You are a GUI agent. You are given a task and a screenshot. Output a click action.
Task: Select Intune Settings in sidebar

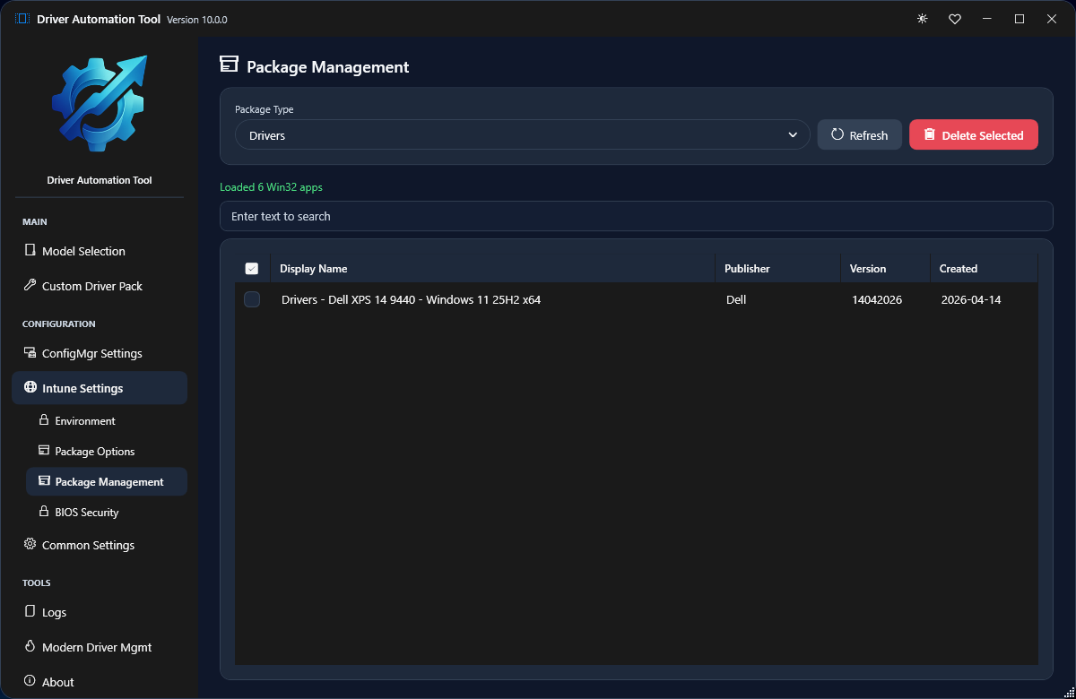[100, 388]
